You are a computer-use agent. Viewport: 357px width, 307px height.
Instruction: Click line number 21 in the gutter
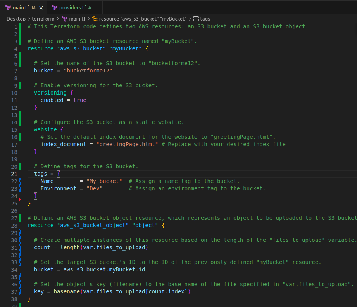(14, 174)
